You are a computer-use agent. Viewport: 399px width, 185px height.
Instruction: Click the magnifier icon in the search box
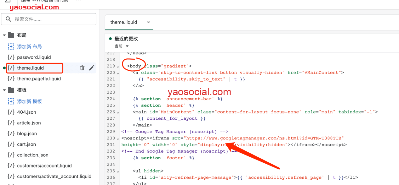coord(9,19)
